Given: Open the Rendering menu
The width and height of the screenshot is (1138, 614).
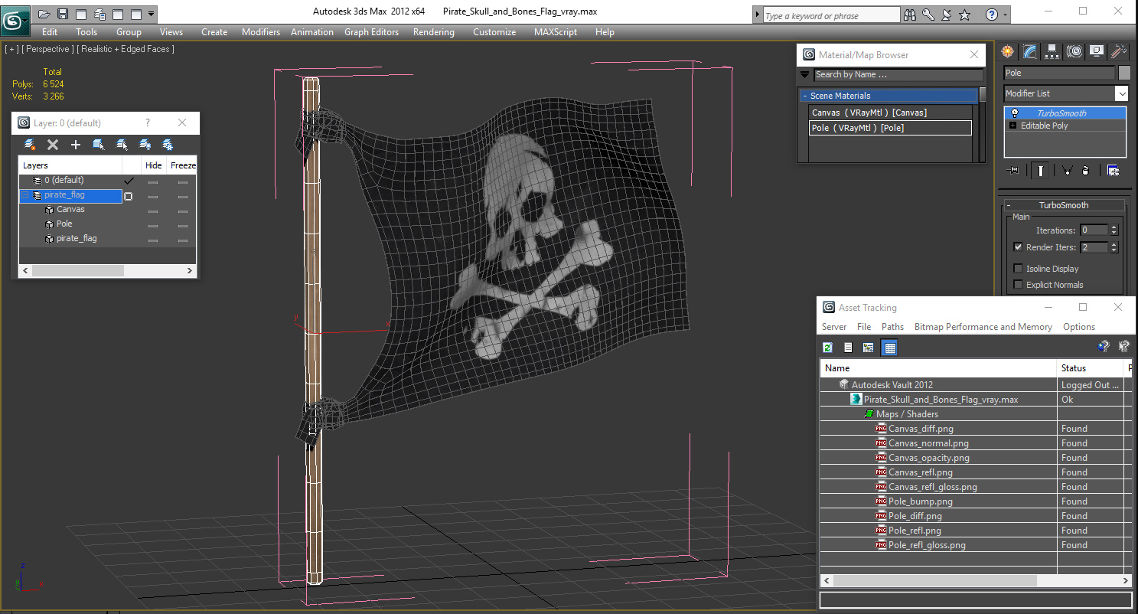Looking at the screenshot, I should [x=433, y=32].
